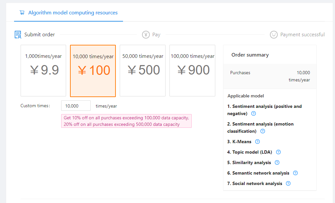Click the Social network analysis help icon
Viewport: 335px width, 203px height.
pos(288,184)
